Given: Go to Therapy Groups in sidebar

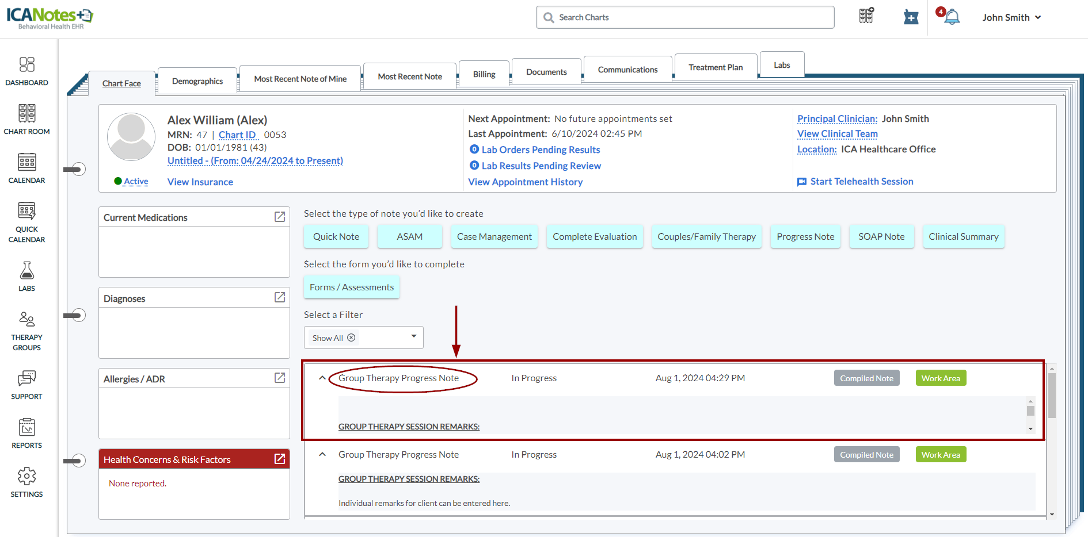Looking at the screenshot, I should point(26,331).
